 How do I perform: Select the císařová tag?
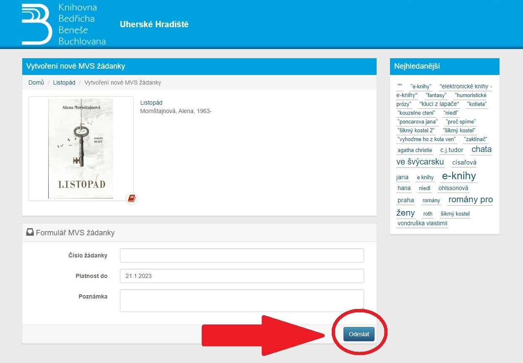click(464, 162)
